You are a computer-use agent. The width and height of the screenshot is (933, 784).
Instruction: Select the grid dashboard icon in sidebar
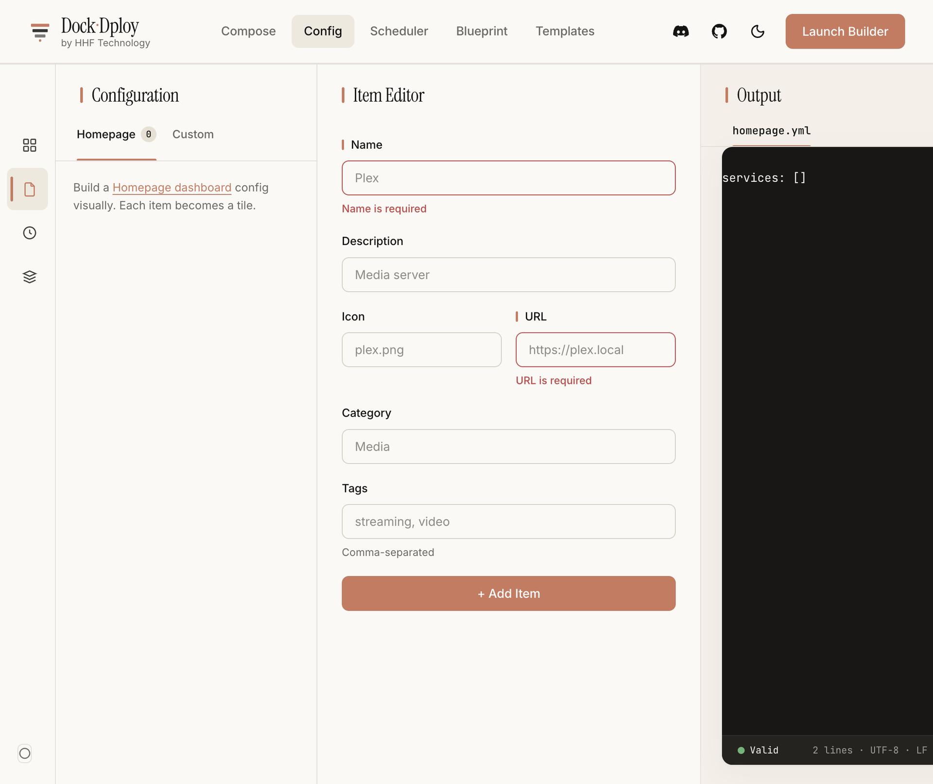click(x=30, y=145)
